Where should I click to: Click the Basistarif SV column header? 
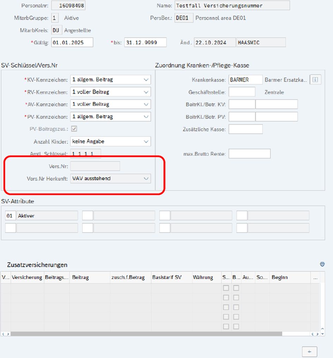point(167,277)
